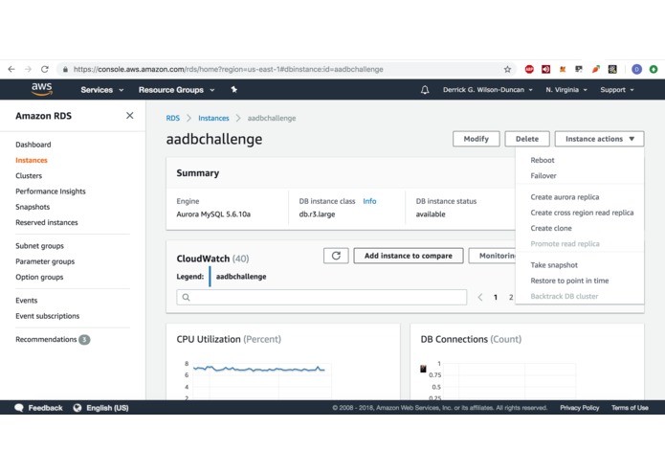665x473 pixels.
Task: Click the Feedback speech bubble icon
Action: [19, 408]
